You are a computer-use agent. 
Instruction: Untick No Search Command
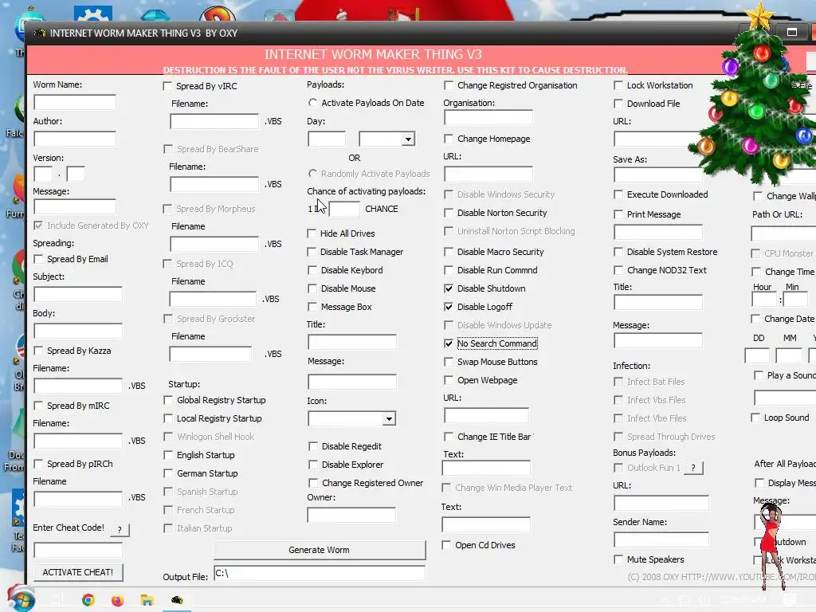tap(448, 343)
